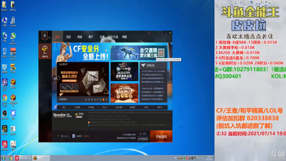Close the CF launcher window
The width and height of the screenshot is (286, 161).
[x=170, y=33]
